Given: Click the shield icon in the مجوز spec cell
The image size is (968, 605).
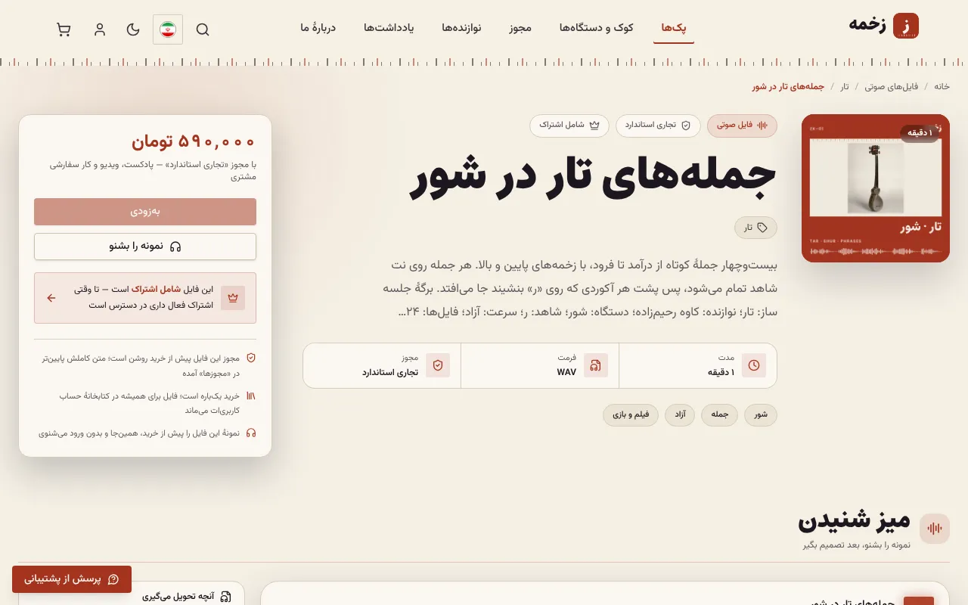Looking at the screenshot, I should [x=438, y=365].
